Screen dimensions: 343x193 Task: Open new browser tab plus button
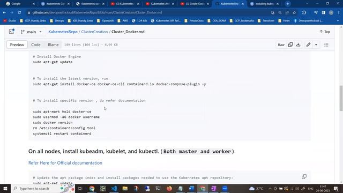[x=288, y=4]
